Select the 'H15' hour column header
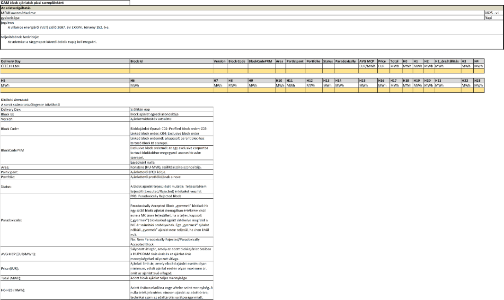 (368, 80)
